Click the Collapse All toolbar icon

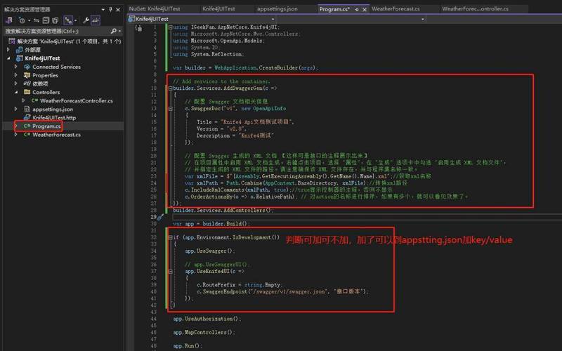[x=46, y=20]
